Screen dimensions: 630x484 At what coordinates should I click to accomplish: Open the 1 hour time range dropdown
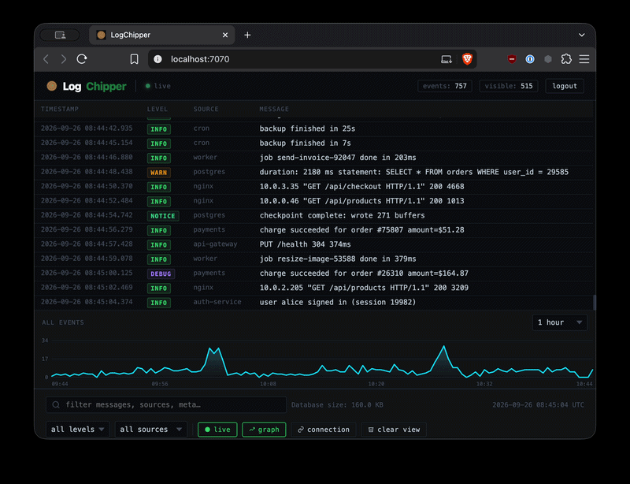coord(560,322)
